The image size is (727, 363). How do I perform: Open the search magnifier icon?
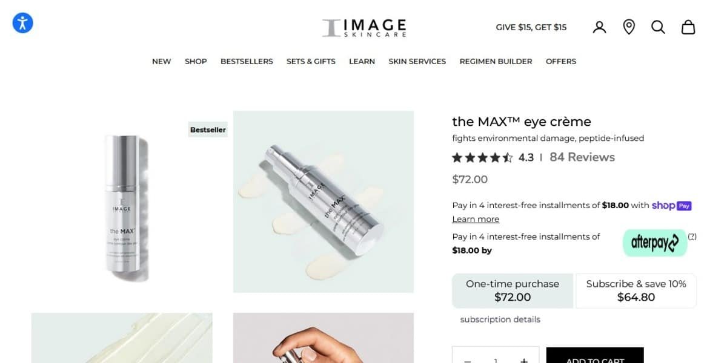point(658,27)
